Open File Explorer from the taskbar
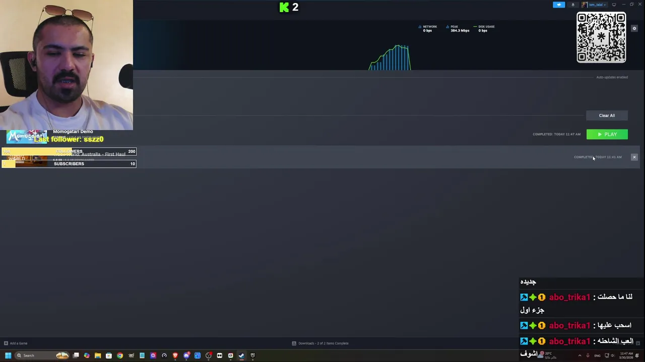645x362 pixels. 98,355
